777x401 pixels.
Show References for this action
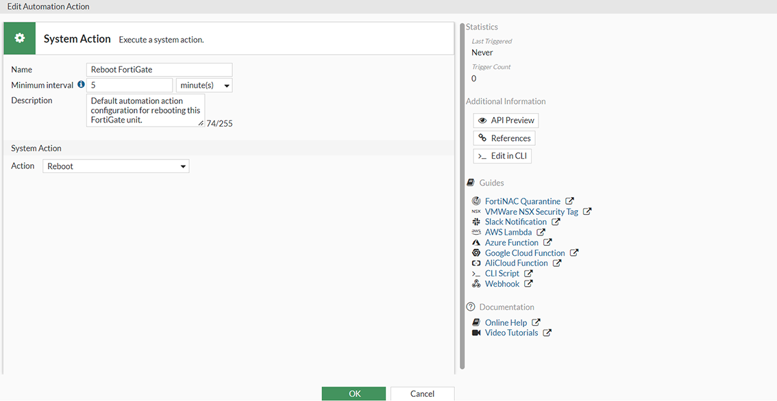504,138
